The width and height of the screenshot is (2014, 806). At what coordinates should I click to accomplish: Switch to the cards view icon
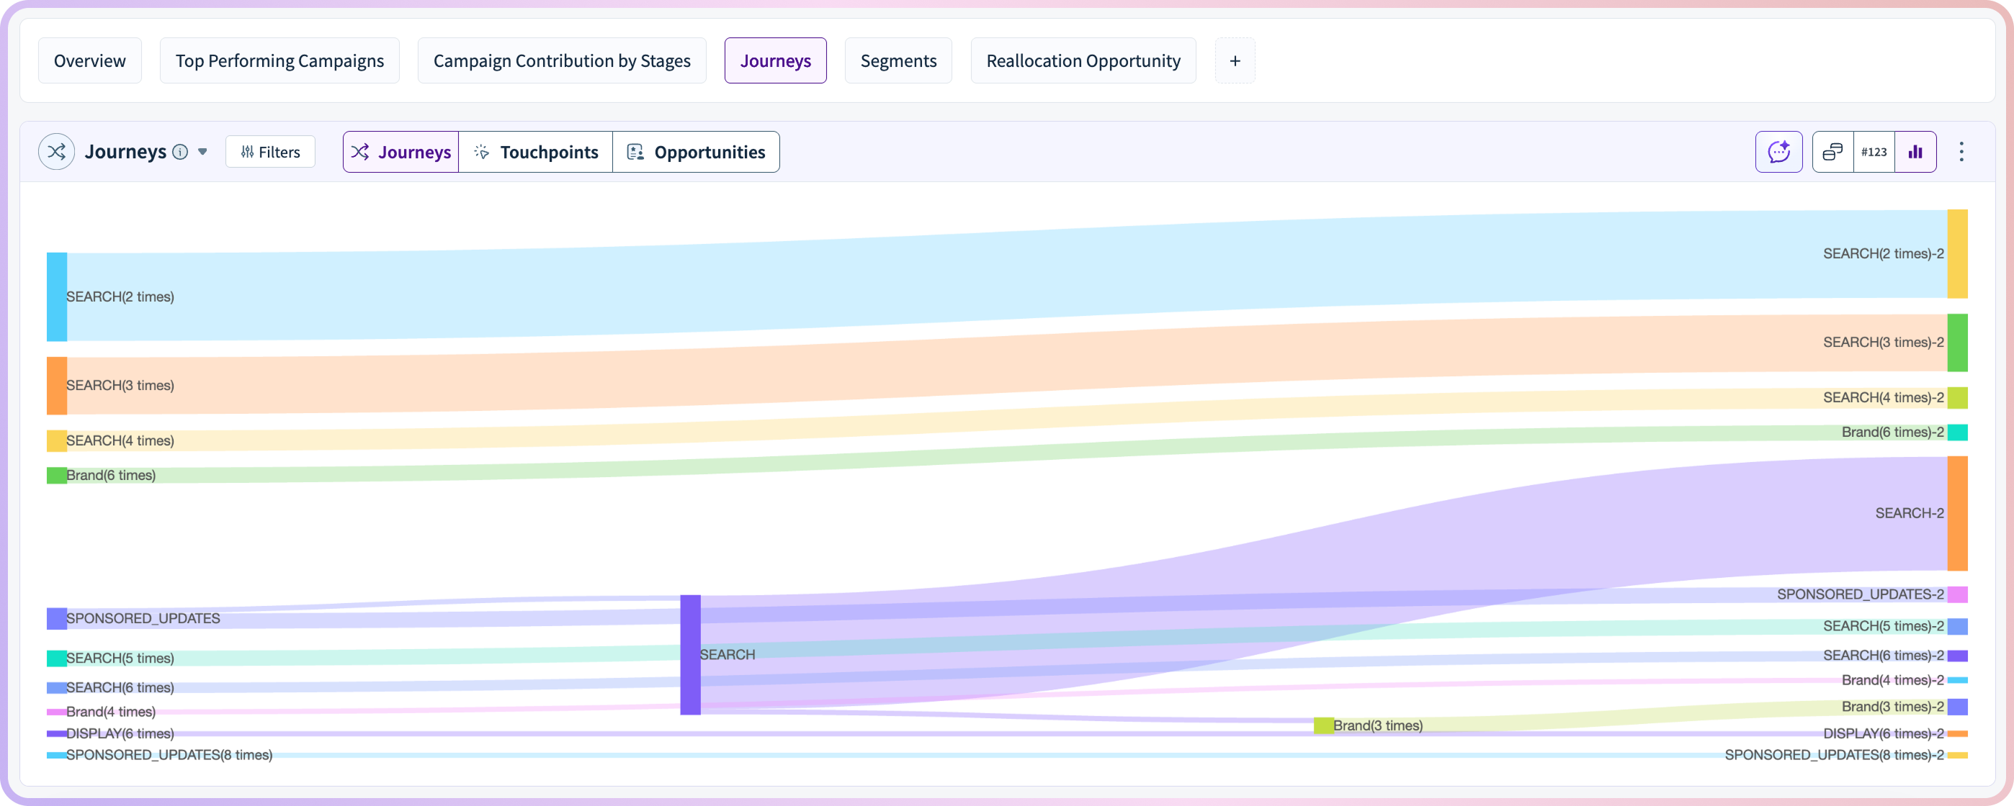coord(1832,152)
